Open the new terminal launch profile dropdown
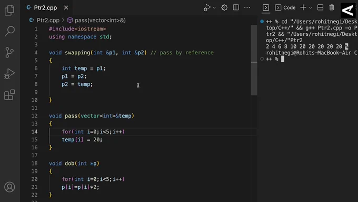 click(x=310, y=8)
